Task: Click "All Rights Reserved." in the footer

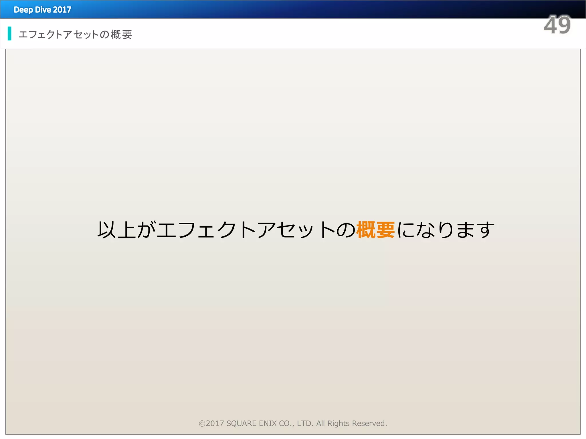Action: [x=351, y=423]
